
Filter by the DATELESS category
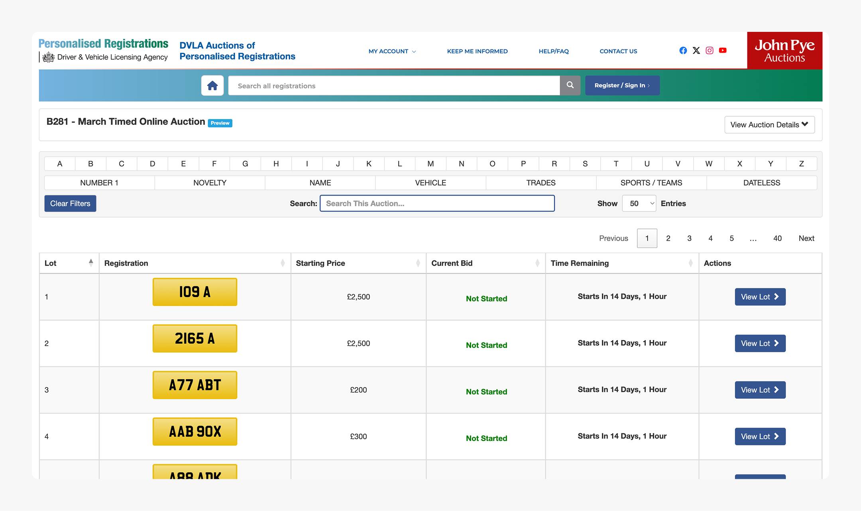pyautogui.click(x=761, y=183)
